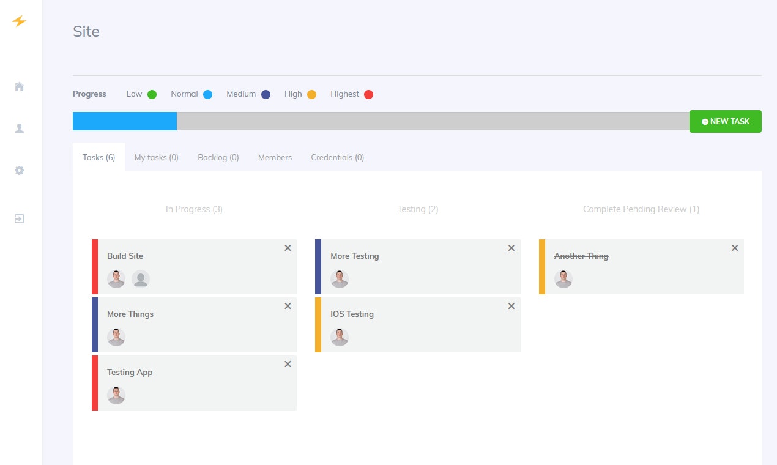777x465 pixels.
Task: Click the Progress label
Action: pyautogui.click(x=89, y=94)
